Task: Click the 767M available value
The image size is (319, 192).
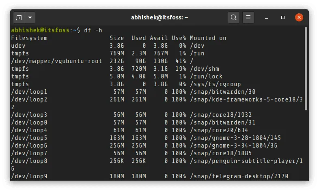Action: tap(161, 53)
